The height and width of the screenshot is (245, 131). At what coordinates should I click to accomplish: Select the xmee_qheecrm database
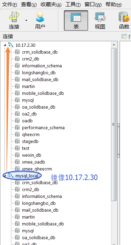click(x=37, y=169)
